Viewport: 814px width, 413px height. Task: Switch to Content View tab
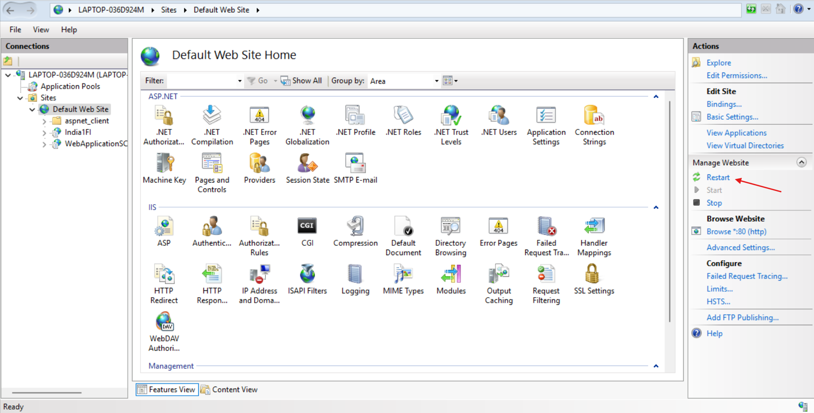click(230, 390)
